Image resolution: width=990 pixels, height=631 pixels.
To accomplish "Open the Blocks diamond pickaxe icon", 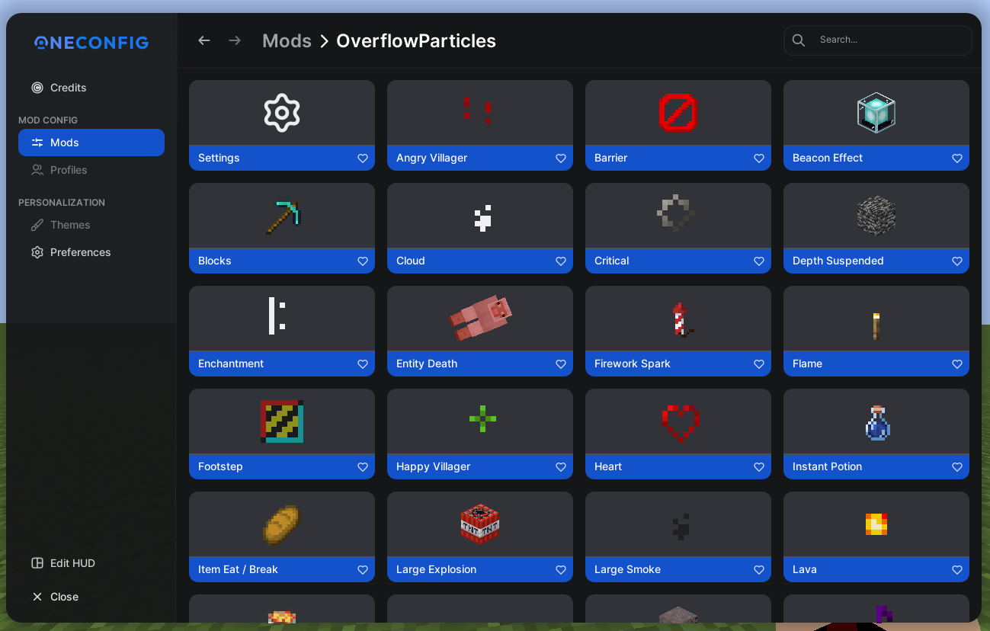I will click(284, 217).
